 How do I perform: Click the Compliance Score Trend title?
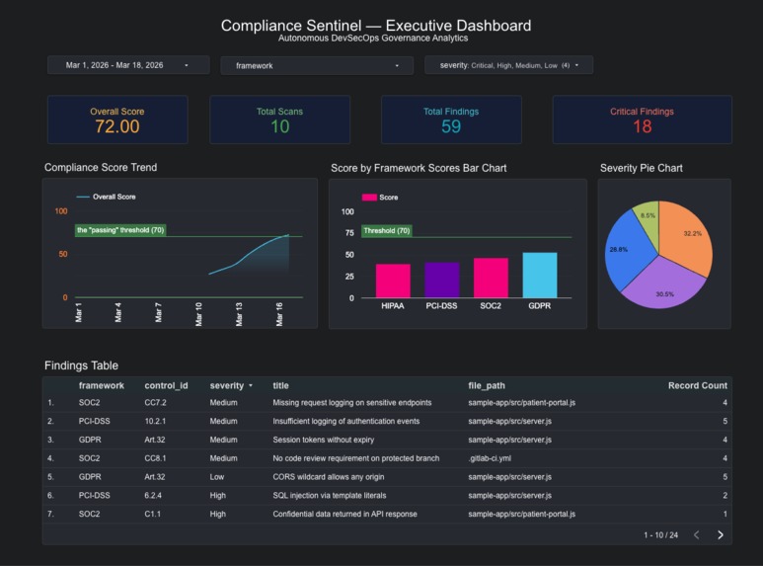point(101,168)
